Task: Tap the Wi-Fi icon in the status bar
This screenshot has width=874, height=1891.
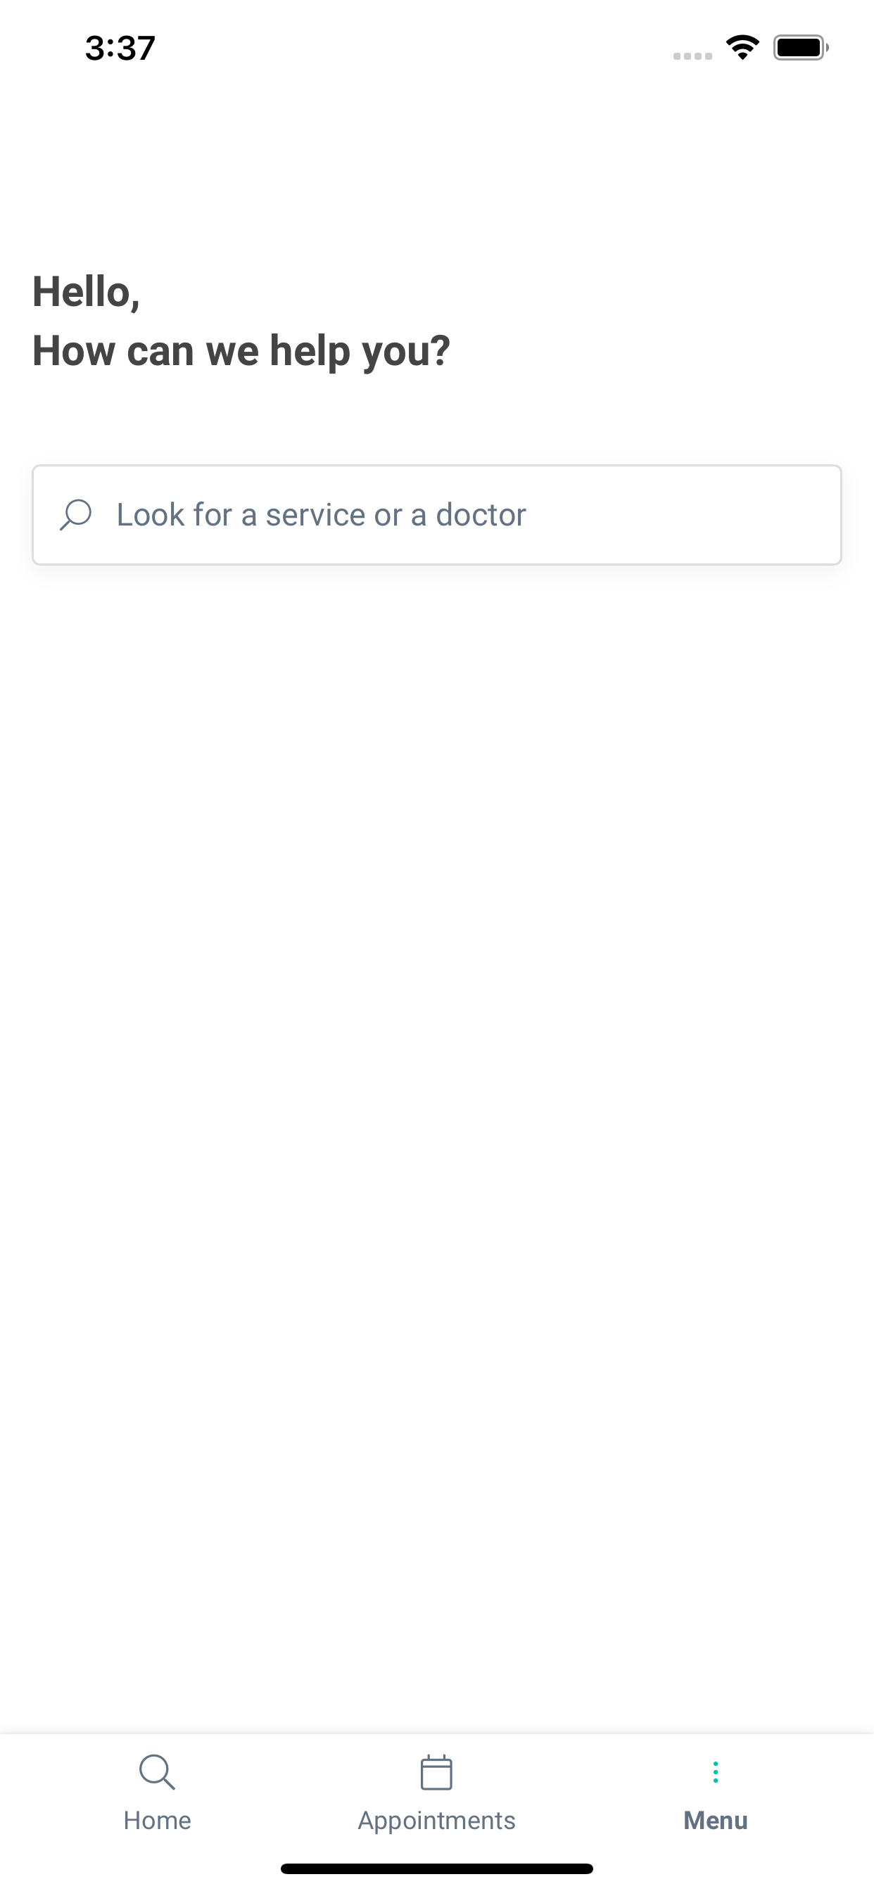Action: pyautogui.click(x=742, y=48)
